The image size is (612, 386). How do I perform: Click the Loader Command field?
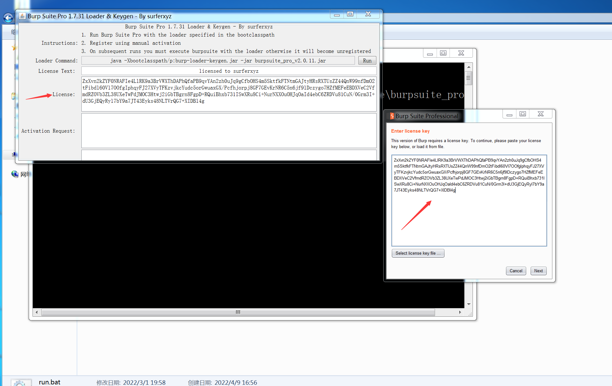218,60
